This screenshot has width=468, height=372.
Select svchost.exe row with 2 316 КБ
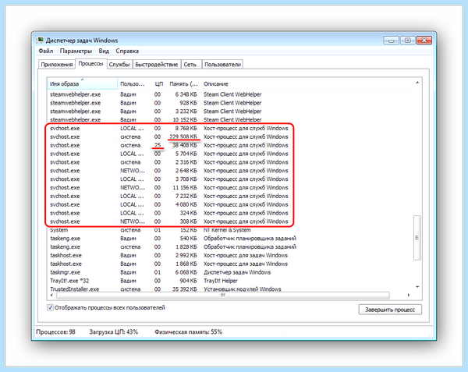230,162
